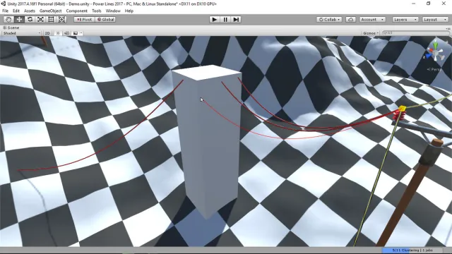Minimize the Unity window
The width and height of the screenshot is (452, 254).
click(414, 4)
